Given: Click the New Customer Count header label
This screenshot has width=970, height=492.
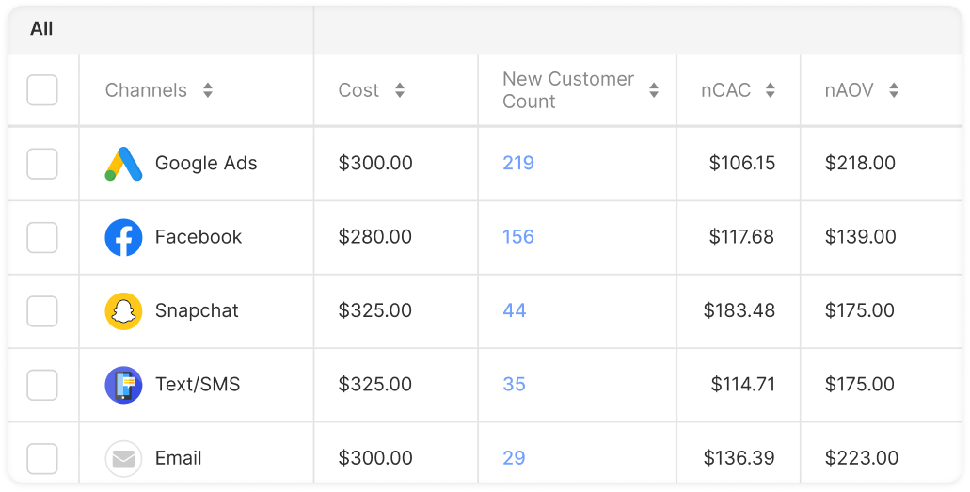Looking at the screenshot, I should pyautogui.click(x=568, y=90).
